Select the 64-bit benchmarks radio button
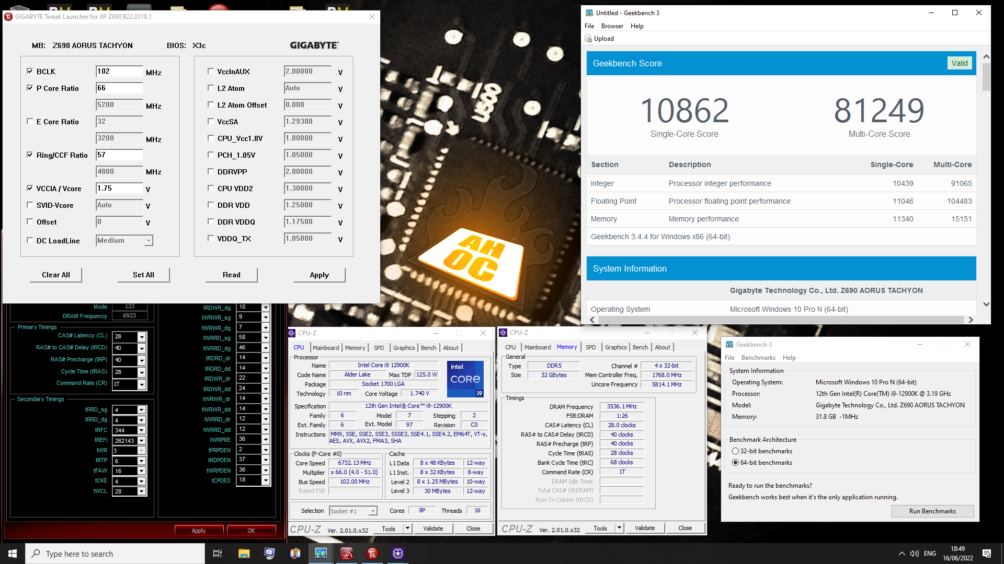This screenshot has width=1004, height=564. pyautogui.click(x=736, y=463)
